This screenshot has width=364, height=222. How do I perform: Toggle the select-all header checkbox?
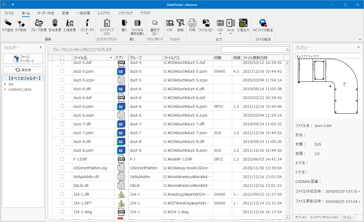[62, 58]
